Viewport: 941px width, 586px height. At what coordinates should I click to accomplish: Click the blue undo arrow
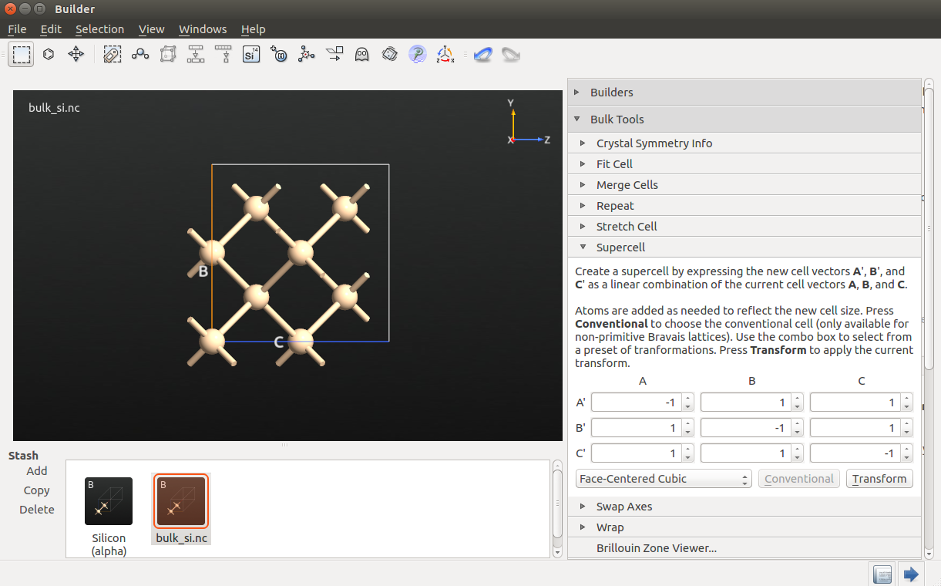coord(483,55)
